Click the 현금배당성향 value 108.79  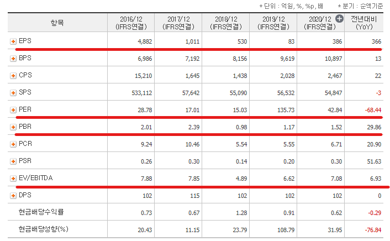pyautogui.click(x=286, y=230)
